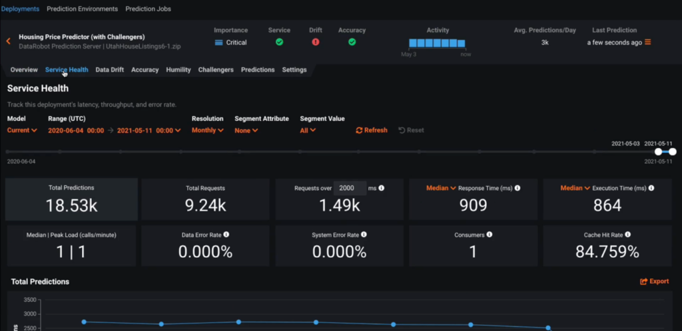Click the right handle of date range slider
This screenshot has height=331, width=682.
(x=673, y=152)
